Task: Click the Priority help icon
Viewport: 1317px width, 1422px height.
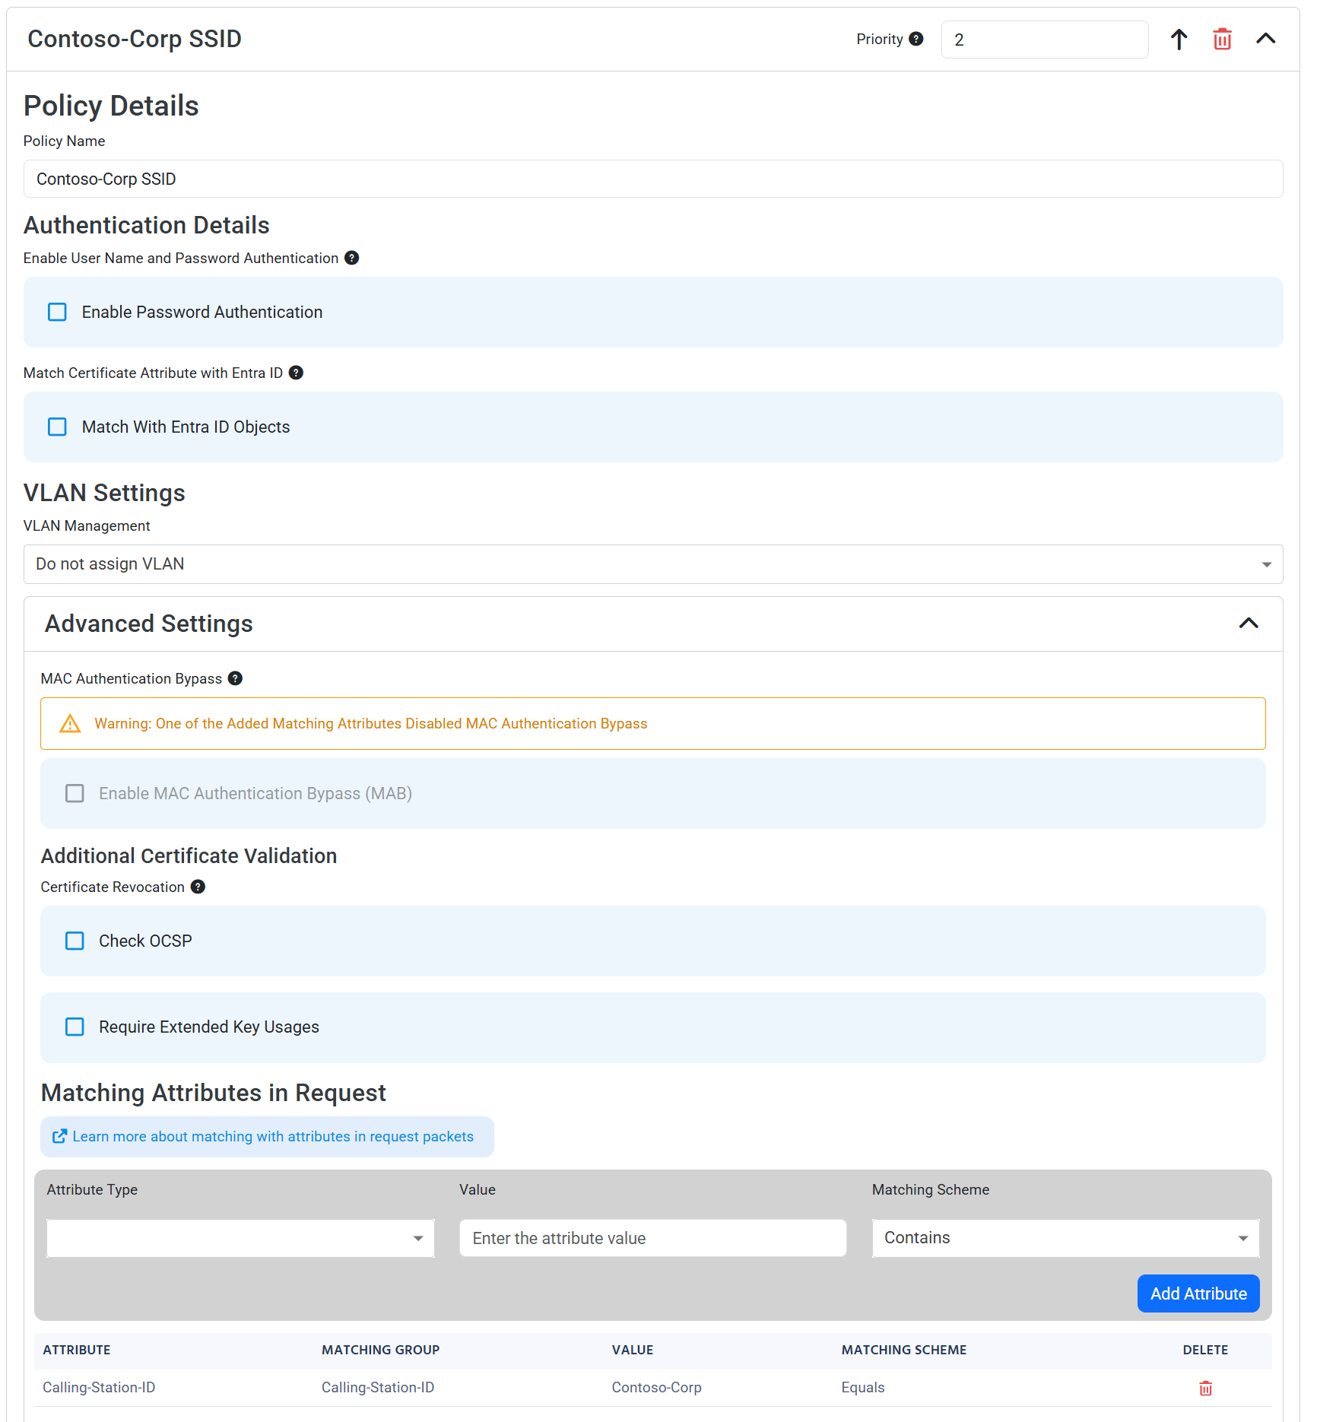Action: (x=917, y=39)
